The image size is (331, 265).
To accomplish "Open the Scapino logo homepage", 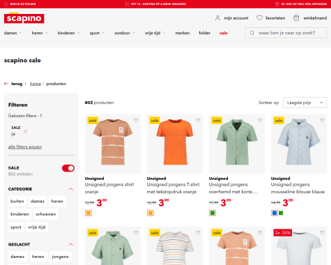I will click(24, 18).
